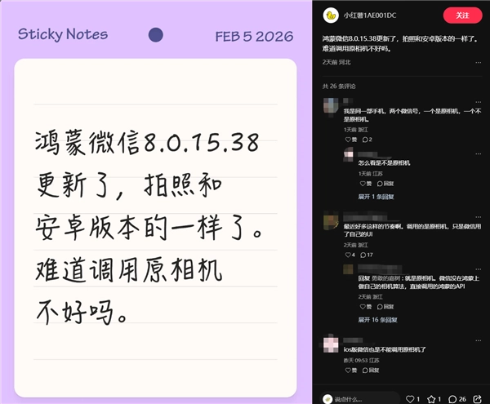Click the avatar of the 最近好多这样的节奏啊 commenter
The width and height of the screenshot is (490, 404).
click(331, 221)
